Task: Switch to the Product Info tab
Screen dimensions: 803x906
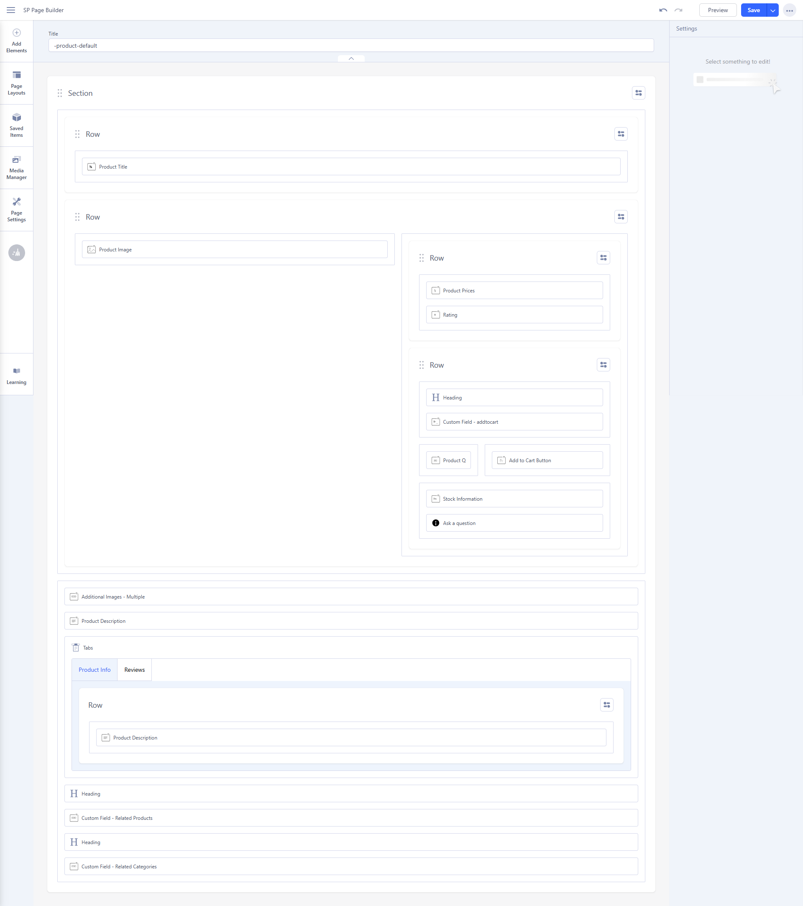Action: pyautogui.click(x=95, y=670)
